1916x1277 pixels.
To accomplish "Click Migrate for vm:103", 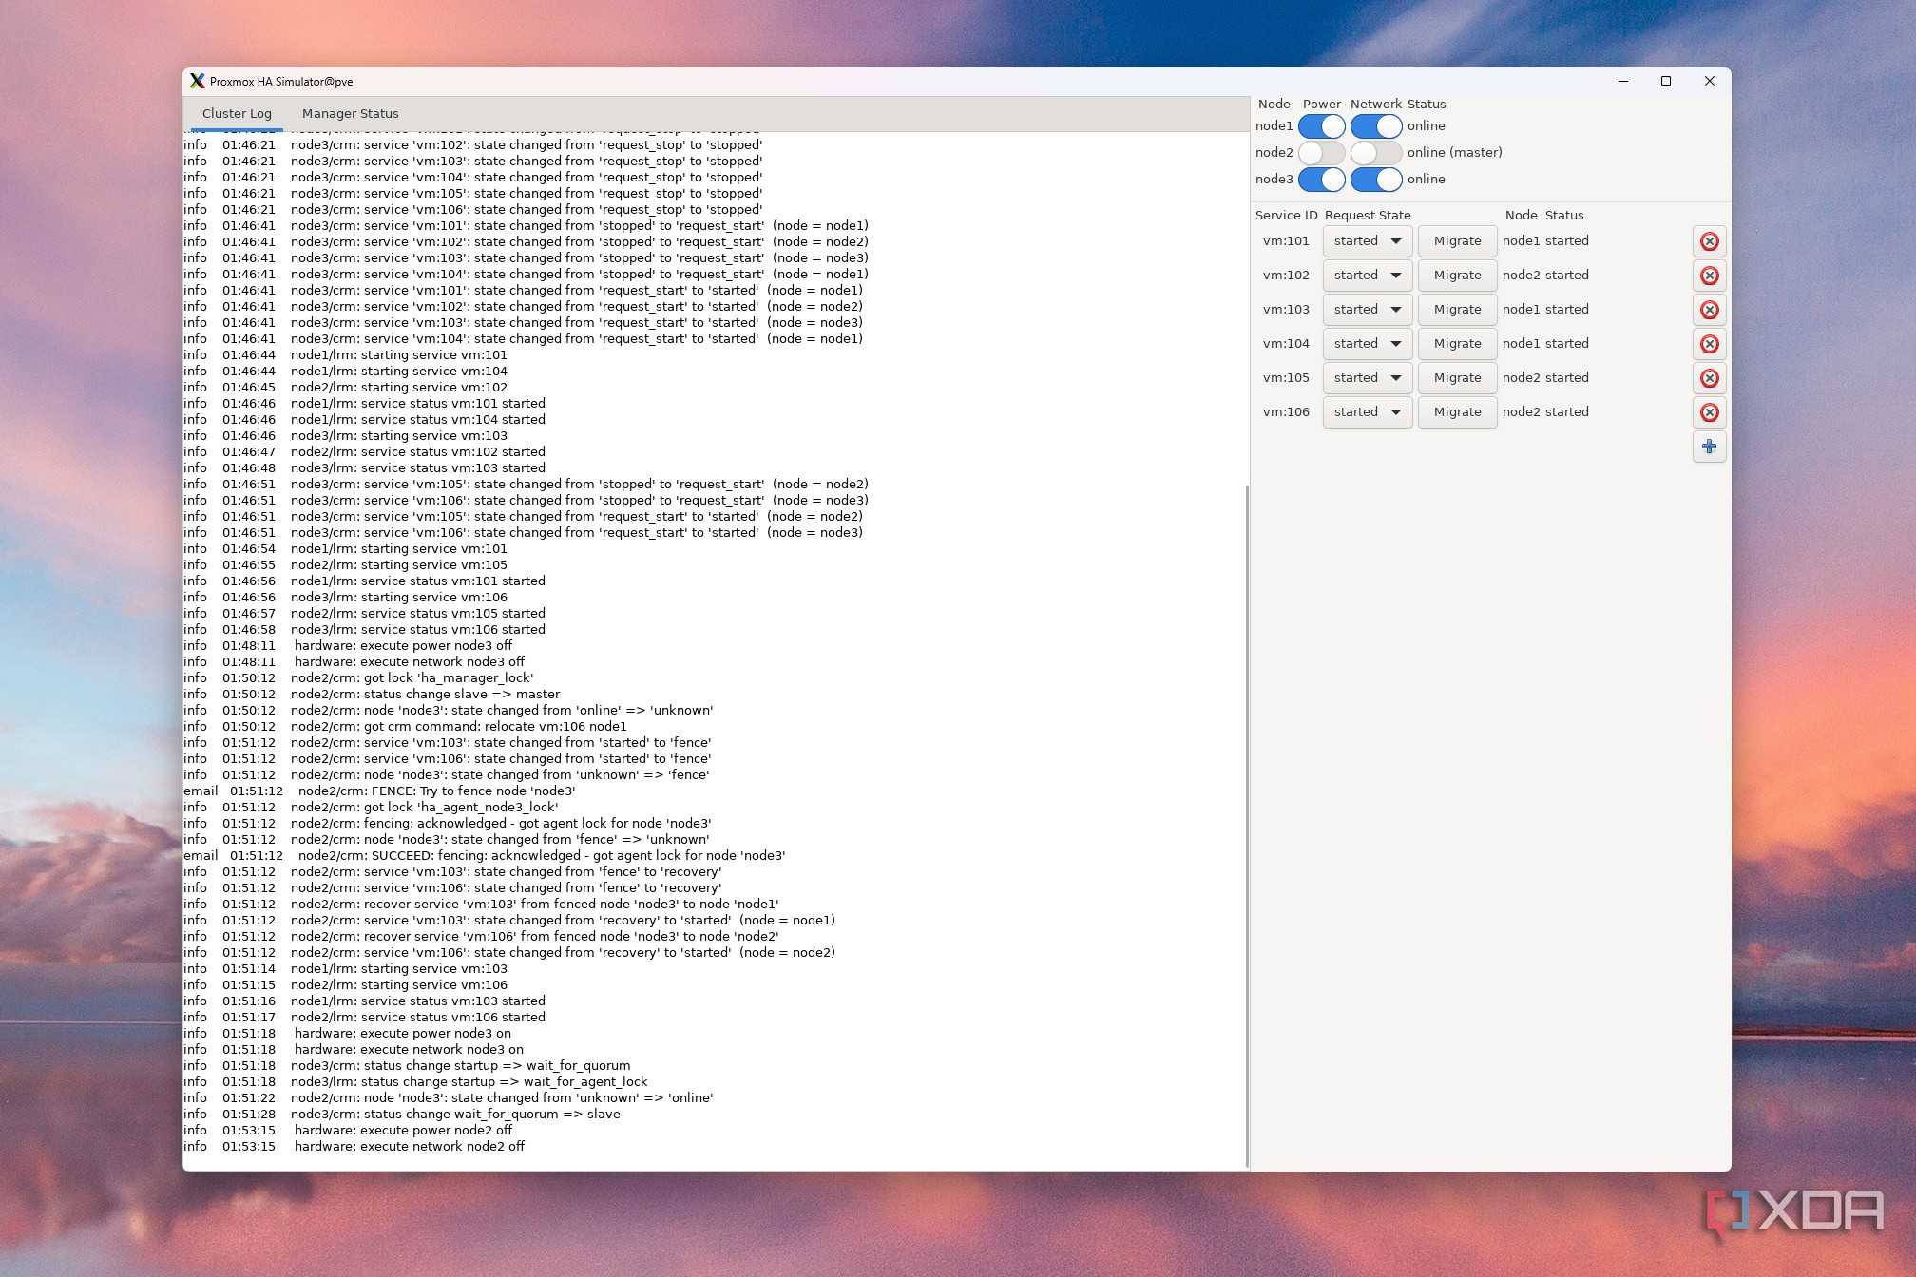I will (1457, 310).
